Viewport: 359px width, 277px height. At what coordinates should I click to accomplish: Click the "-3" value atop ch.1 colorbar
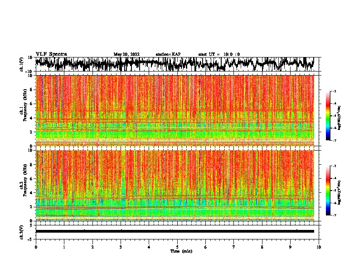coord(334,91)
